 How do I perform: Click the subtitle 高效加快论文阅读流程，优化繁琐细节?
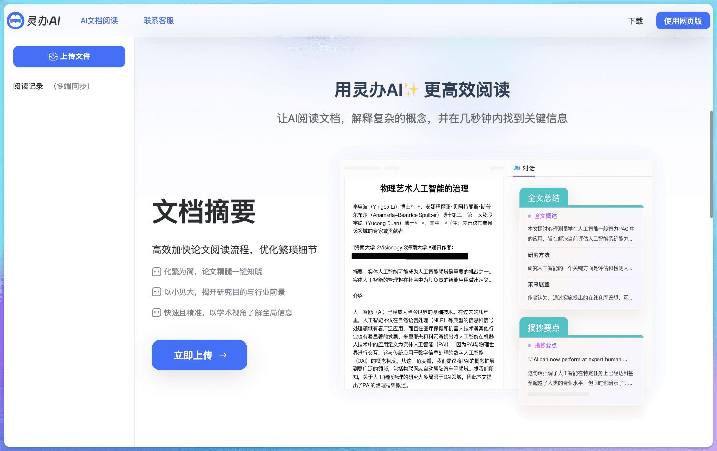235,250
